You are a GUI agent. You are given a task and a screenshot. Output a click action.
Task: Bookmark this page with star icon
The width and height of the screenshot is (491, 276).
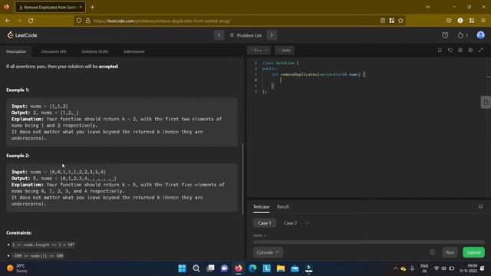[400, 21]
